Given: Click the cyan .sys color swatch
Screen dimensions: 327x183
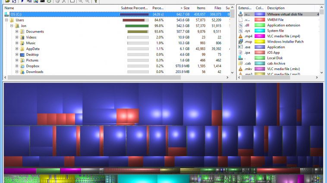Looking at the screenshot, I should coord(260,30).
